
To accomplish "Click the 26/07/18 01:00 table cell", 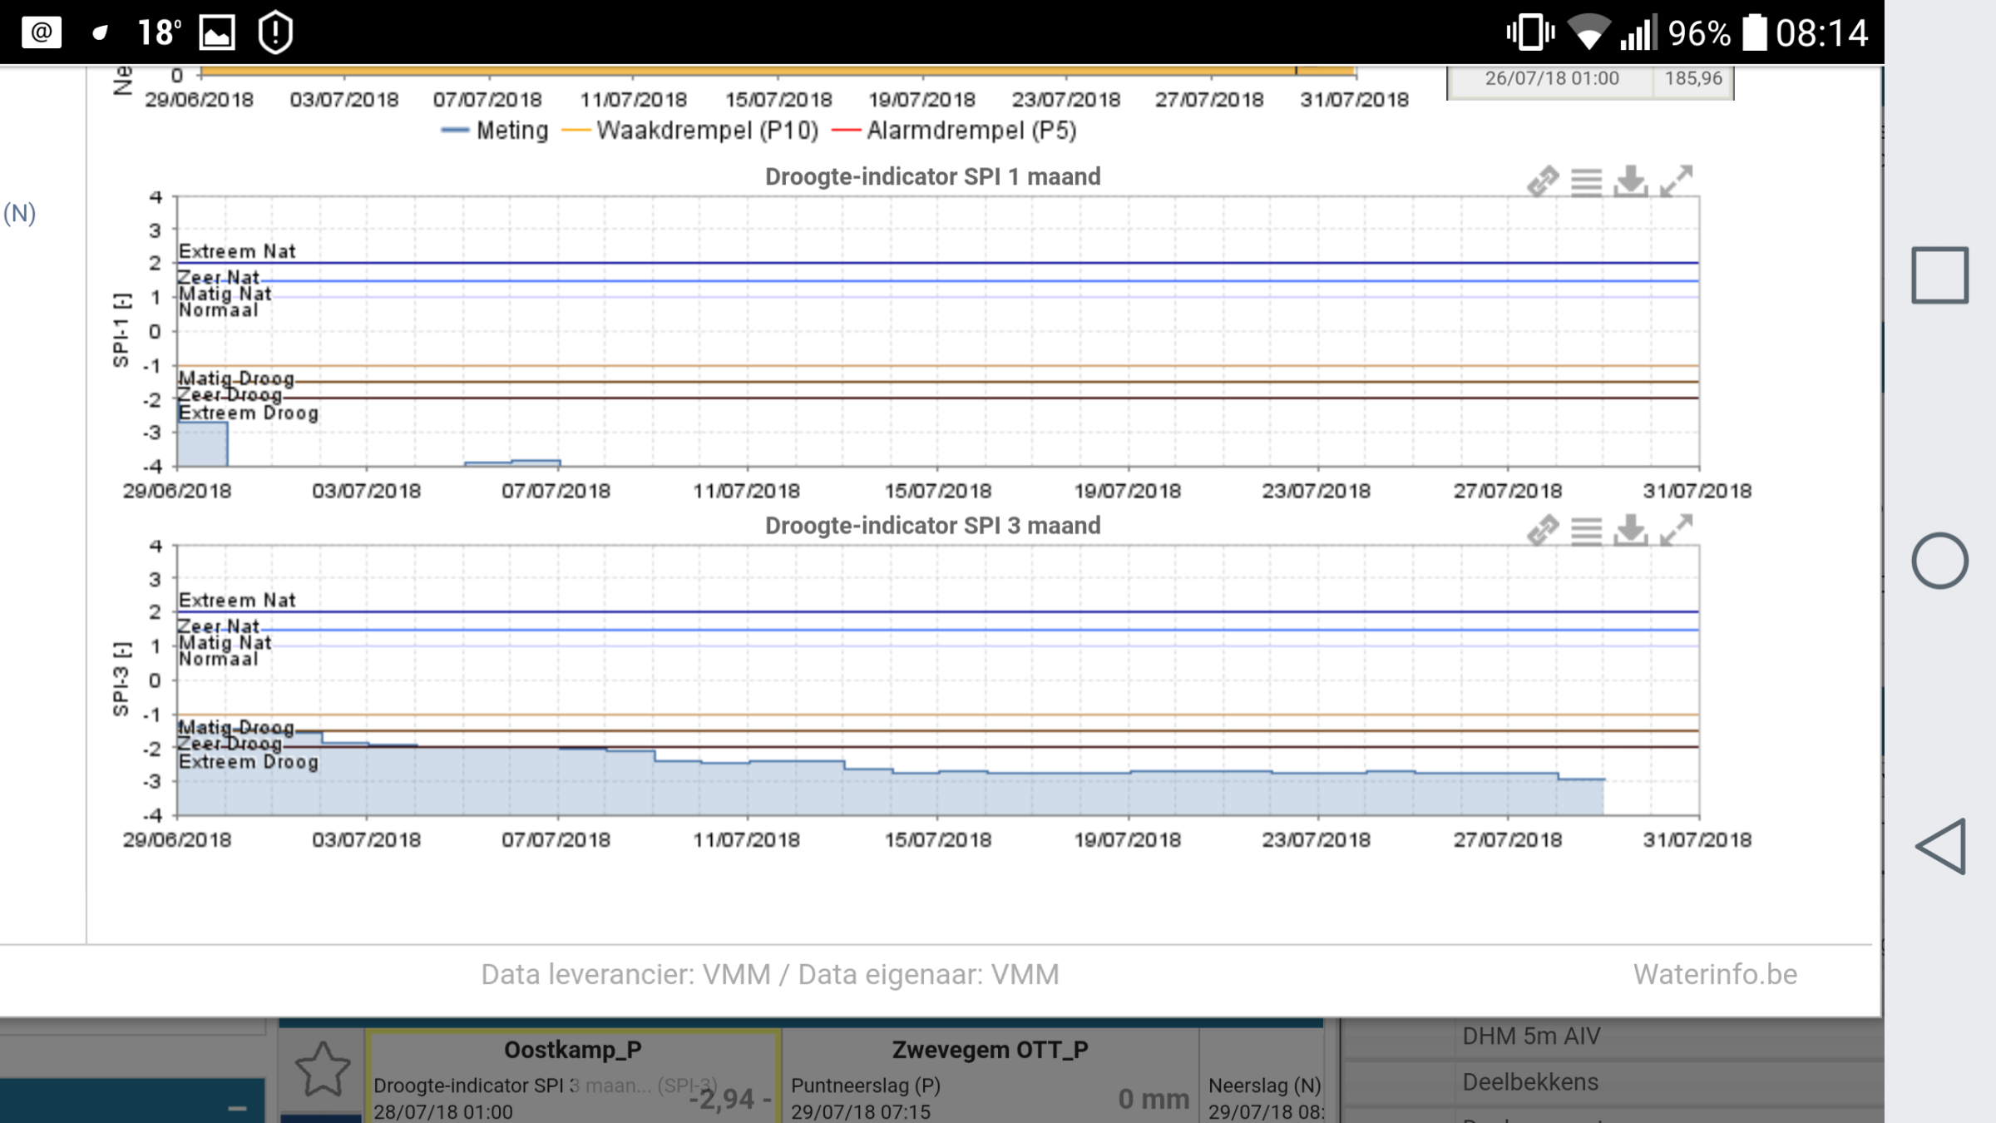I will click(1552, 78).
